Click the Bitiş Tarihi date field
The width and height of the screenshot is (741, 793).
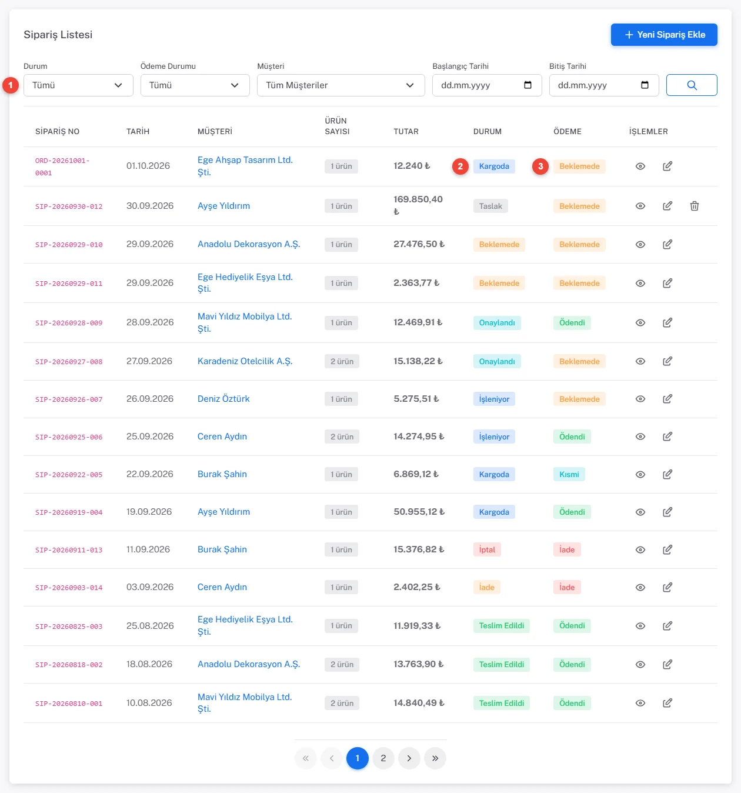click(x=604, y=85)
